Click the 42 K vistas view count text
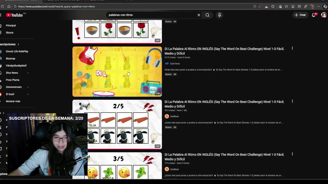 pos(170,110)
